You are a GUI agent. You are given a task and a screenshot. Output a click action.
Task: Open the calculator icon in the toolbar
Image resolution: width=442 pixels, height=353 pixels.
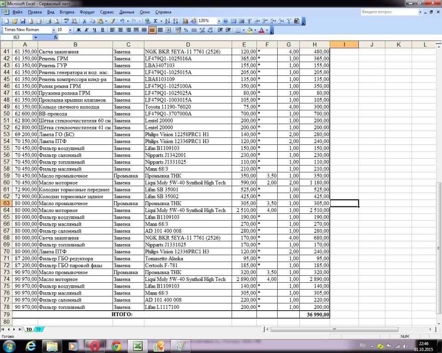[x=297, y=21]
